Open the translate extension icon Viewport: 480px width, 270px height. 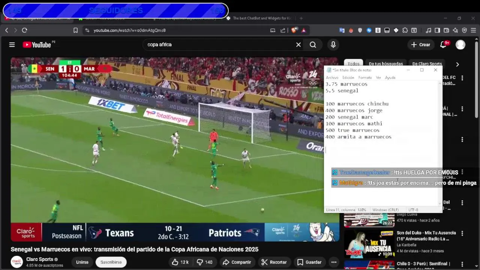pos(342,30)
